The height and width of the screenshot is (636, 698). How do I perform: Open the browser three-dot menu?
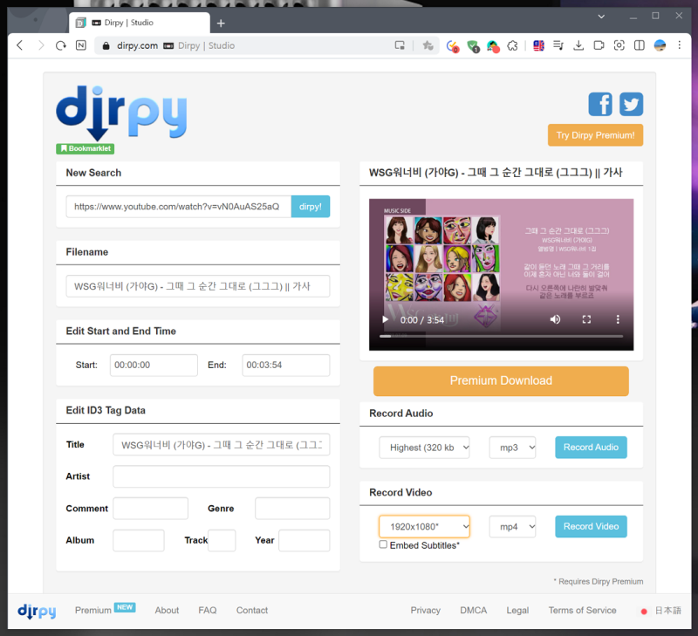click(x=680, y=45)
